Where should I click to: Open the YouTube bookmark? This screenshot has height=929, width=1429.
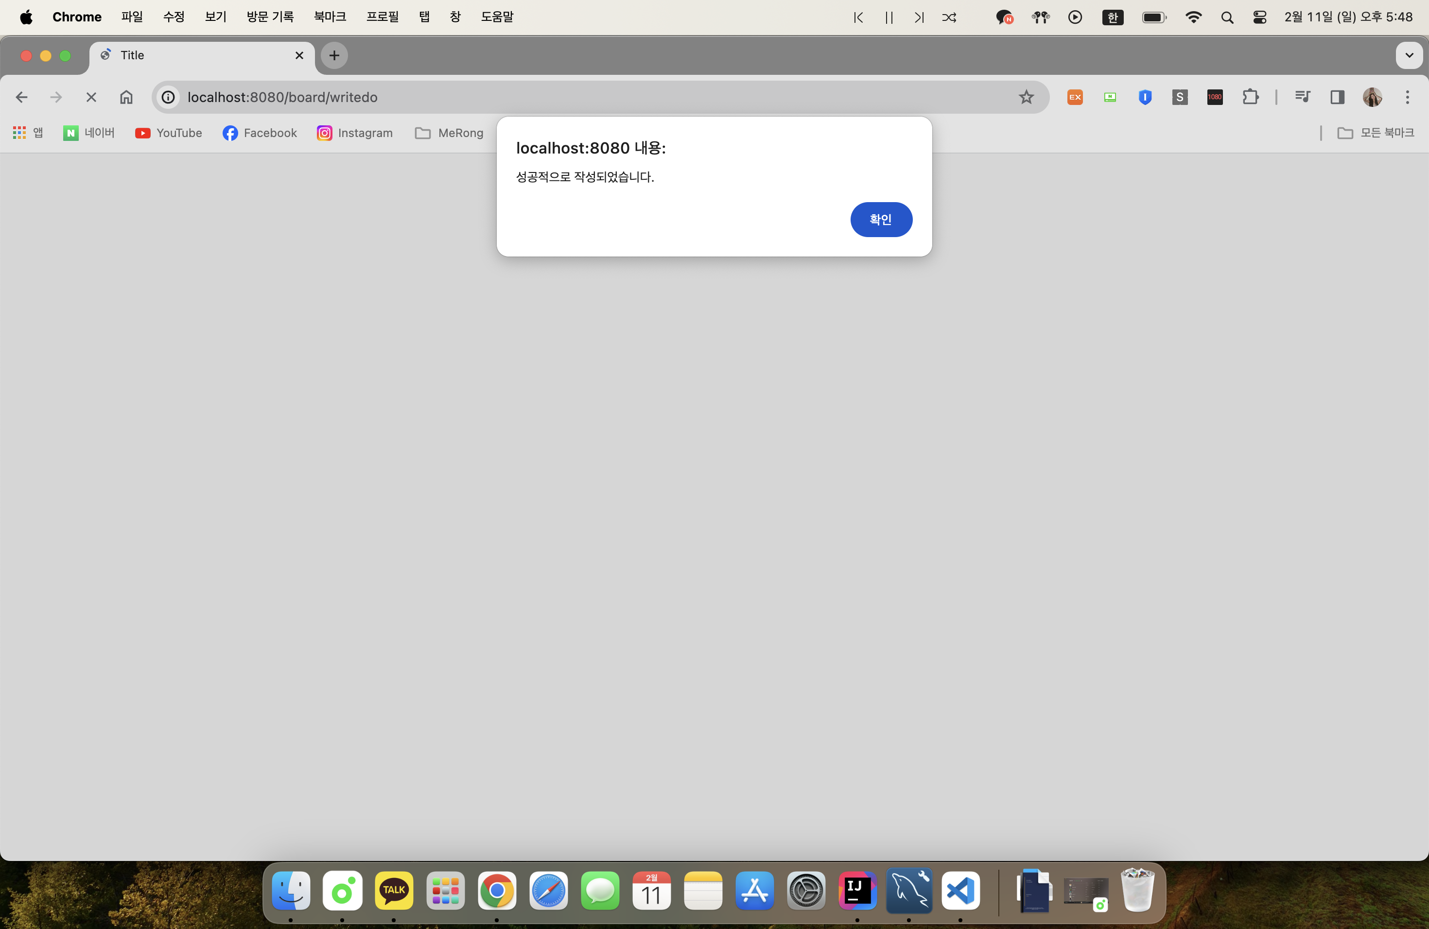click(169, 133)
